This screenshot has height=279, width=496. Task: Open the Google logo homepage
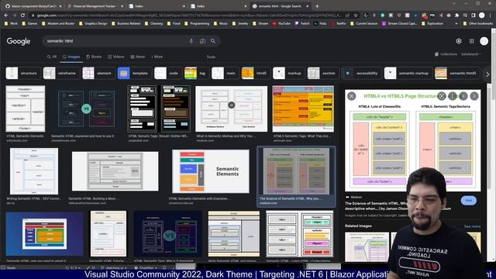[x=19, y=41]
